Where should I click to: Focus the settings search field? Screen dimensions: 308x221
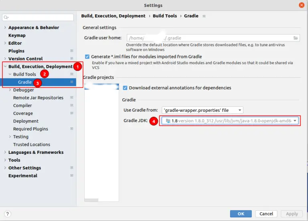pyautogui.click(x=38, y=18)
